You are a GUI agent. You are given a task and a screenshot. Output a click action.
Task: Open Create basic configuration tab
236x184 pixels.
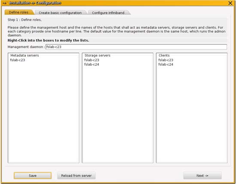pyautogui.click(x=60, y=12)
